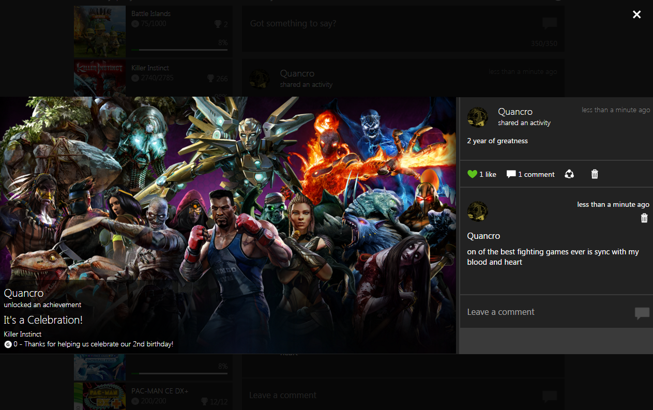
Task: Open the comment author name Quancro
Action: pyautogui.click(x=483, y=236)
